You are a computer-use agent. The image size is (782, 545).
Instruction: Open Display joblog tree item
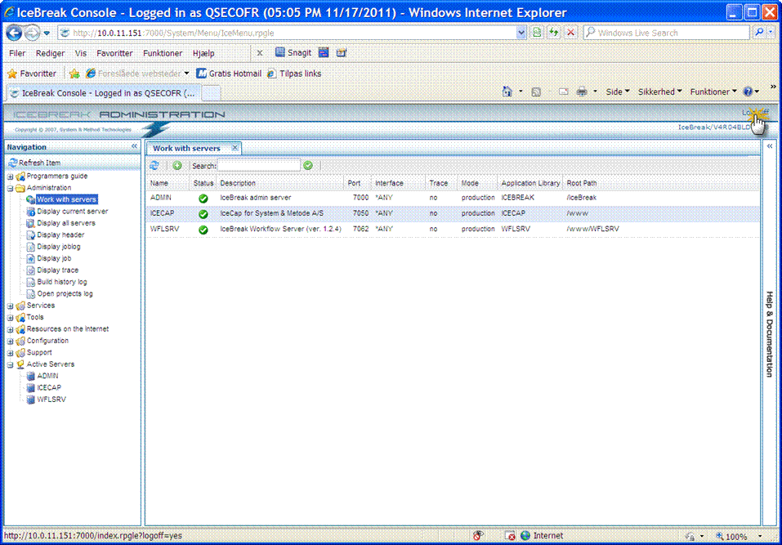pos(58,247)
